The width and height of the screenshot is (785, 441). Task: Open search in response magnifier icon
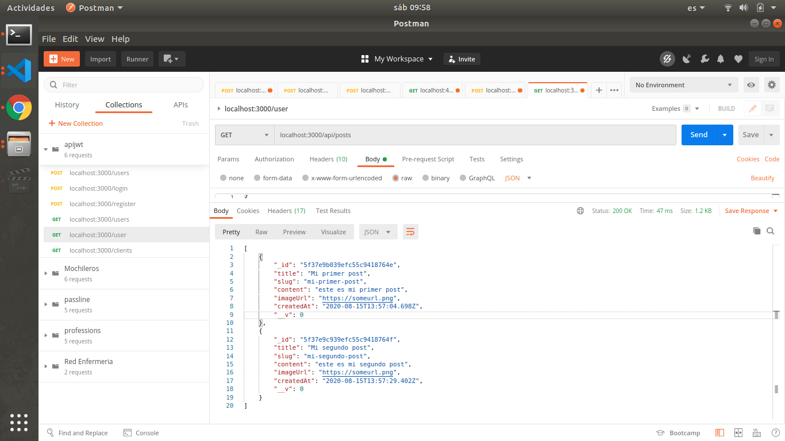[771, 231]
